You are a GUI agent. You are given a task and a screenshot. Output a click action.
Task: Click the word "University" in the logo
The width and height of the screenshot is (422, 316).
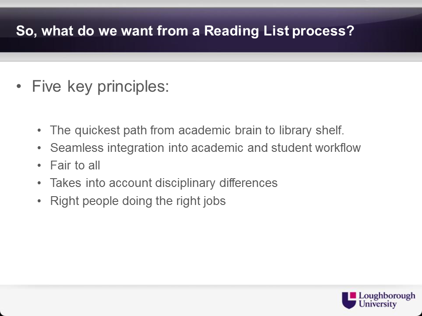click(377, 304)
